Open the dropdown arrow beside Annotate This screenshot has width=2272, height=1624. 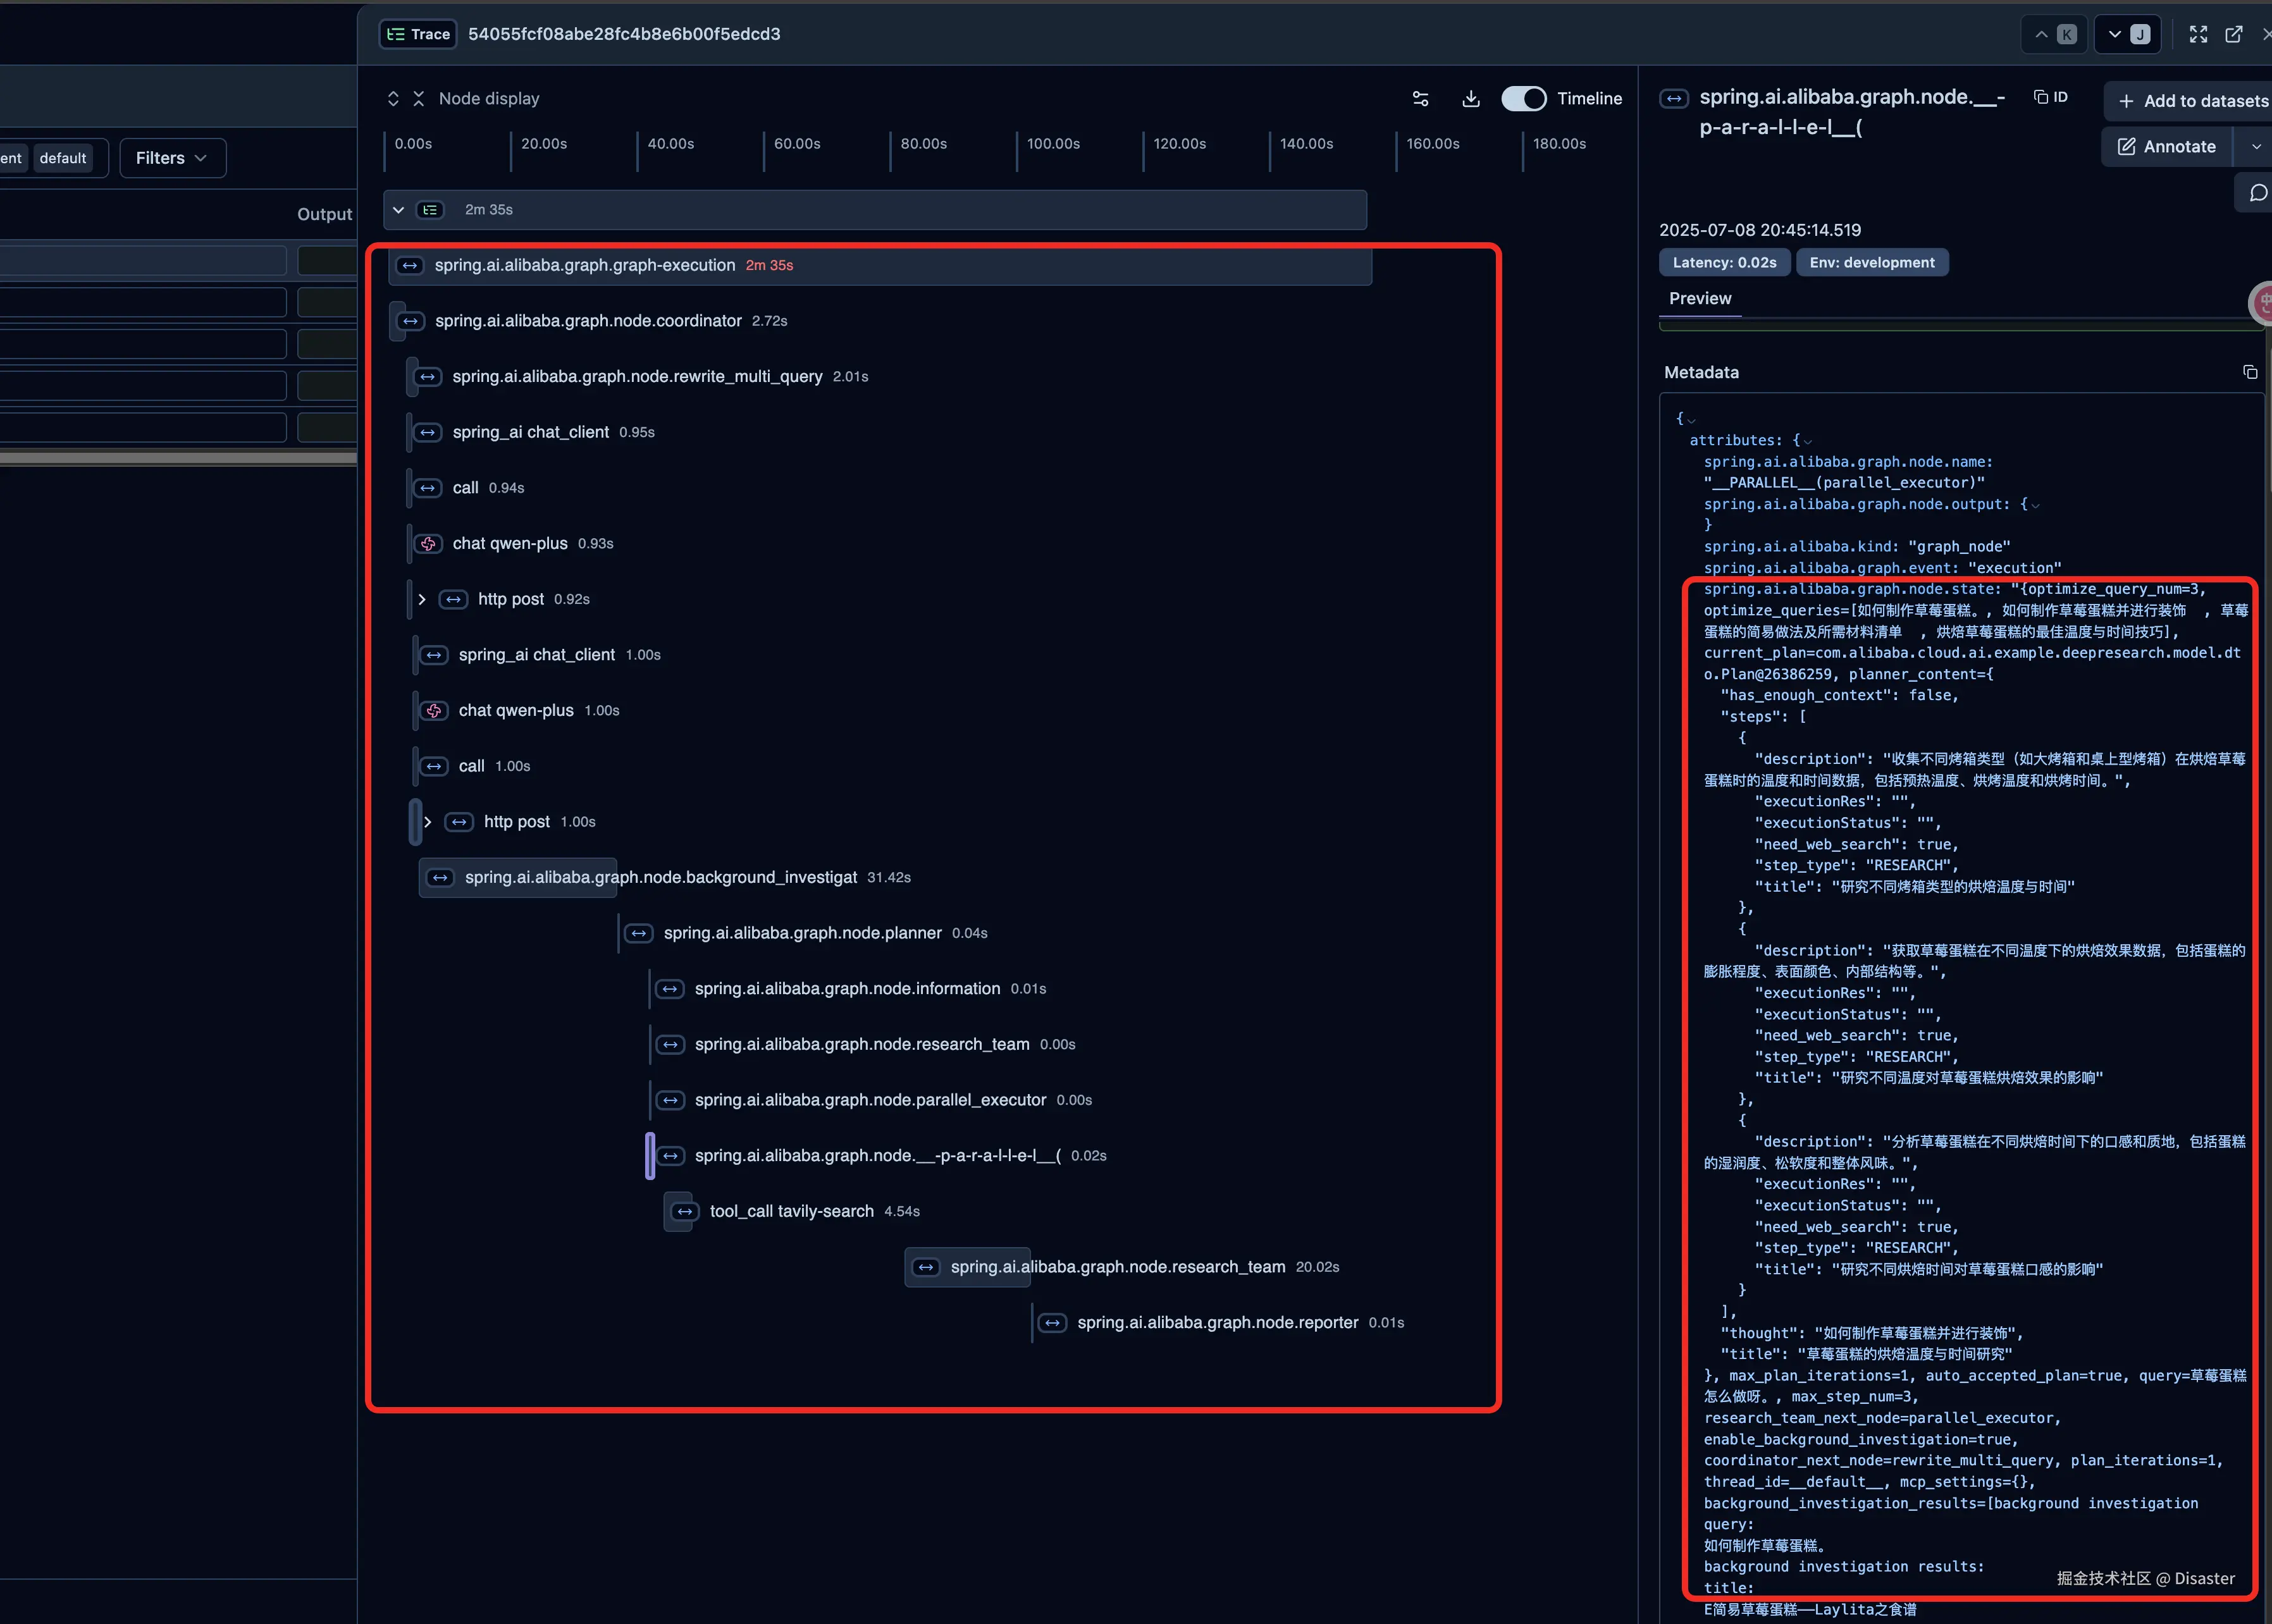click(2255, 147)
